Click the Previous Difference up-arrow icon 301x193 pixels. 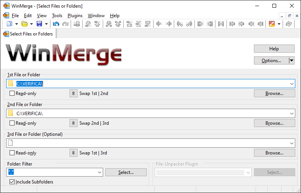tap(97, 24)
